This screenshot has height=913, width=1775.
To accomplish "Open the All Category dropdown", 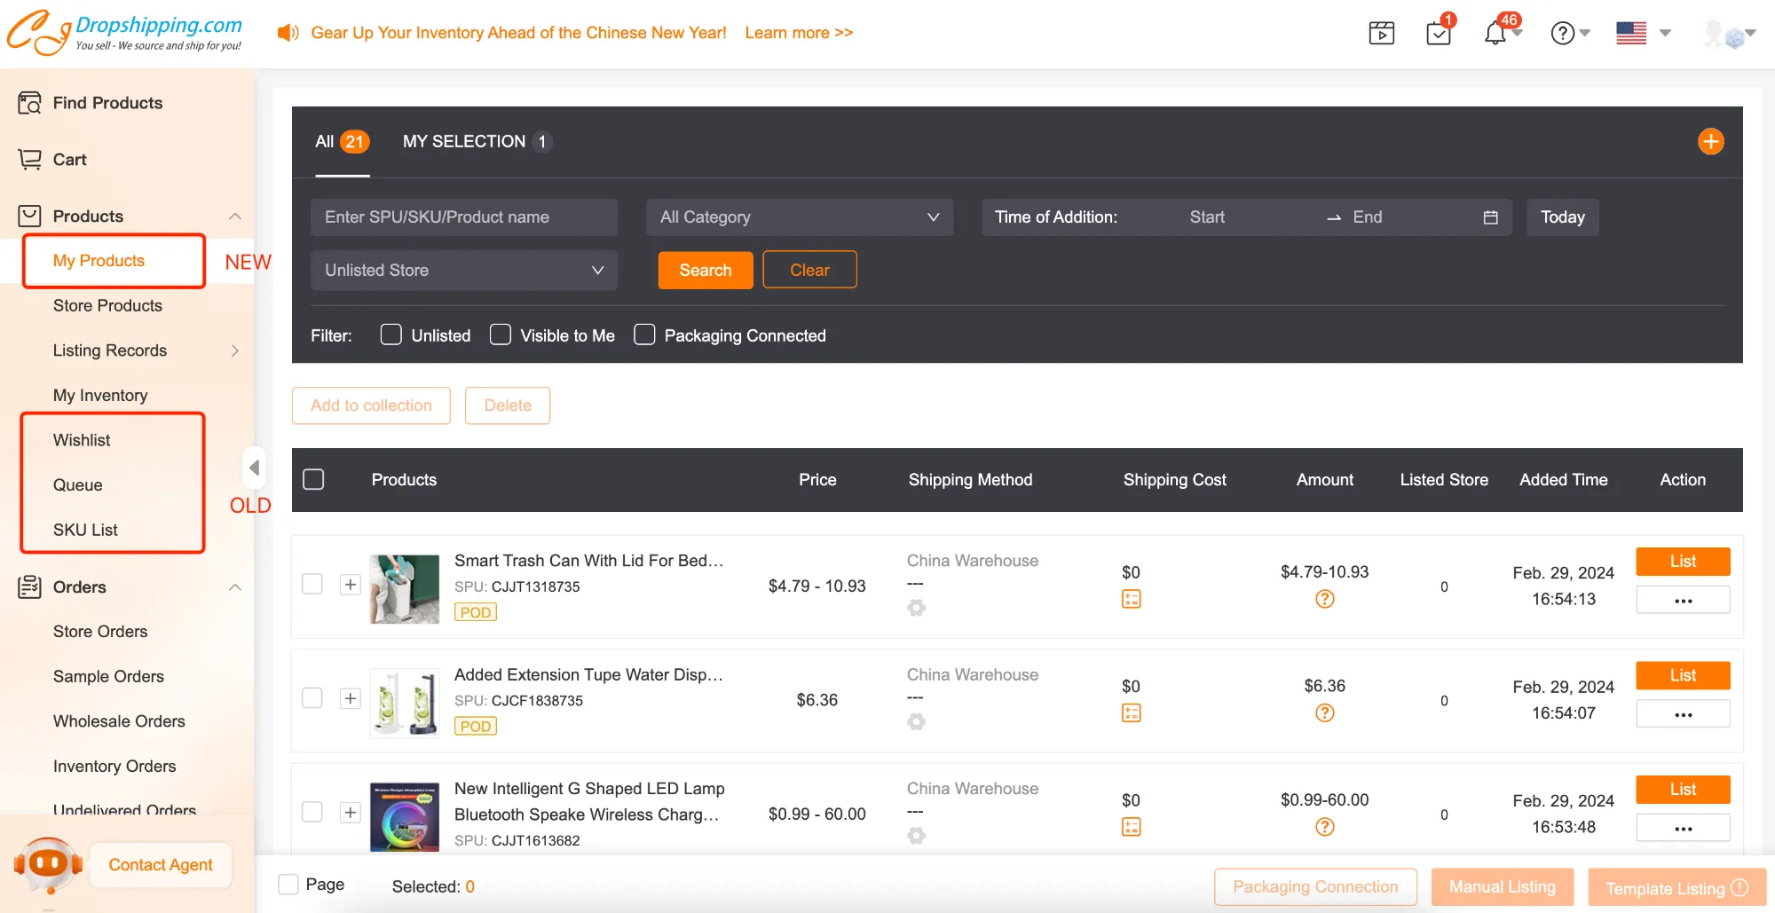I will point(799,217).
